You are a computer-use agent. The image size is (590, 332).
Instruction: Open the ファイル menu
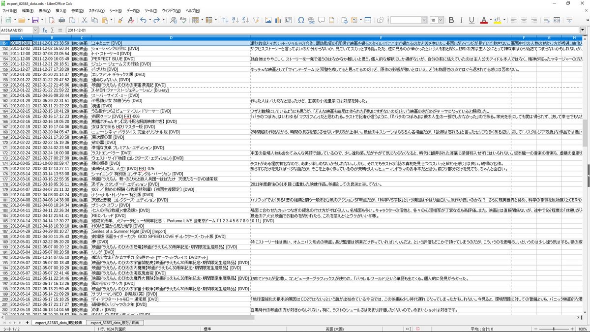(9, 11)
